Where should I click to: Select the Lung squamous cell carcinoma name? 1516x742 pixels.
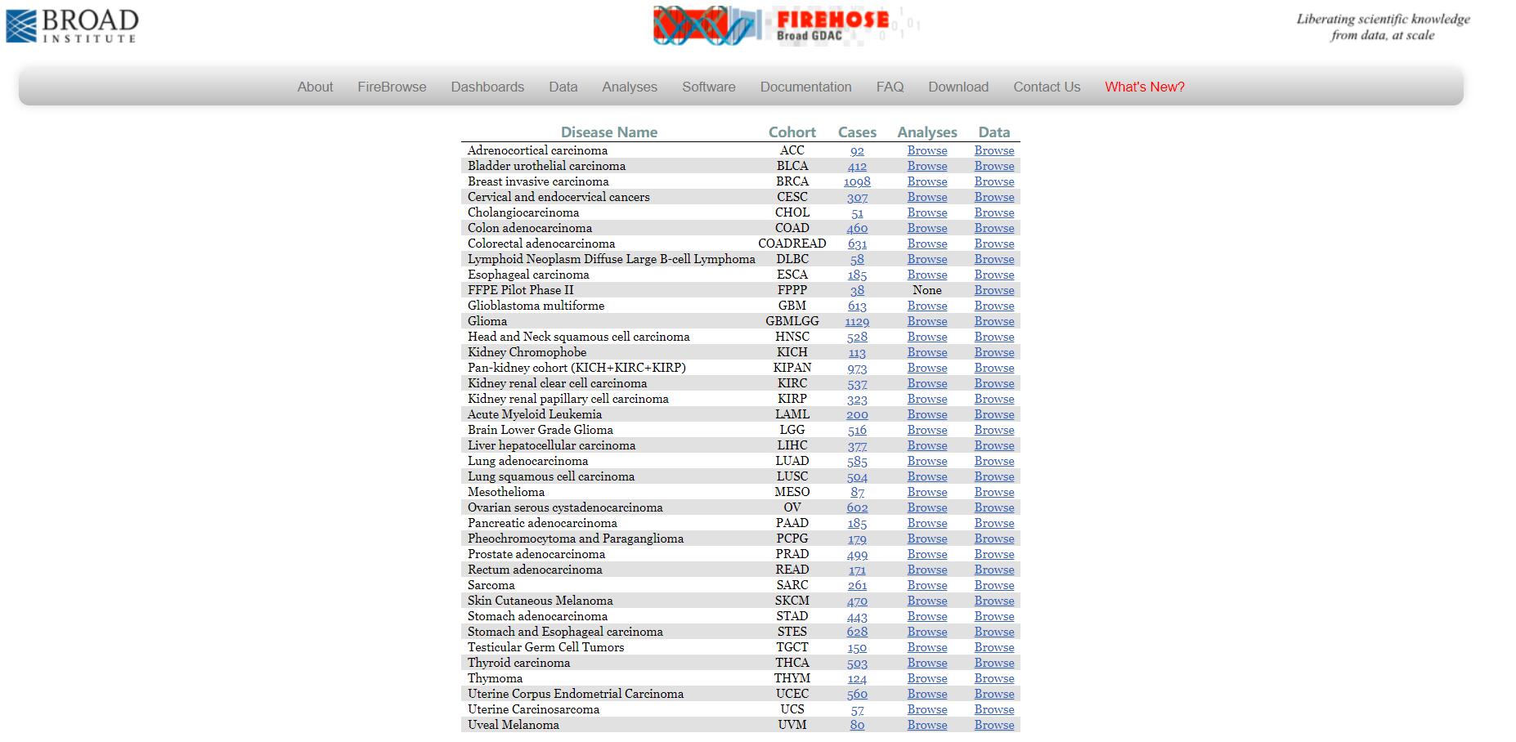pyautogui.click(x=551, y=476)
